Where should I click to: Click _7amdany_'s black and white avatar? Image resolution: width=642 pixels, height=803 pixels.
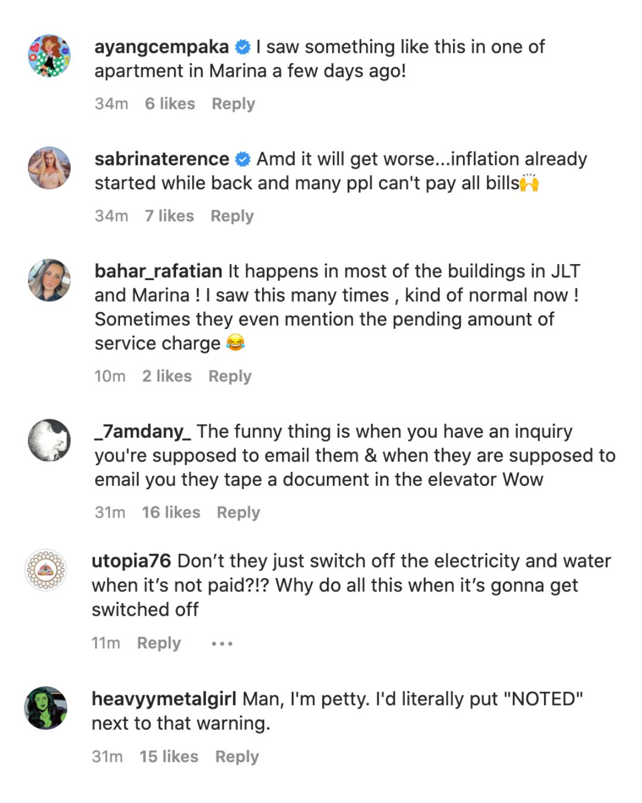(x=49, y=440)
